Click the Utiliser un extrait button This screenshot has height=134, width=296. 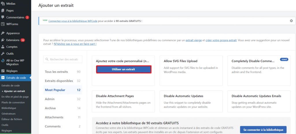pos(123,69)
